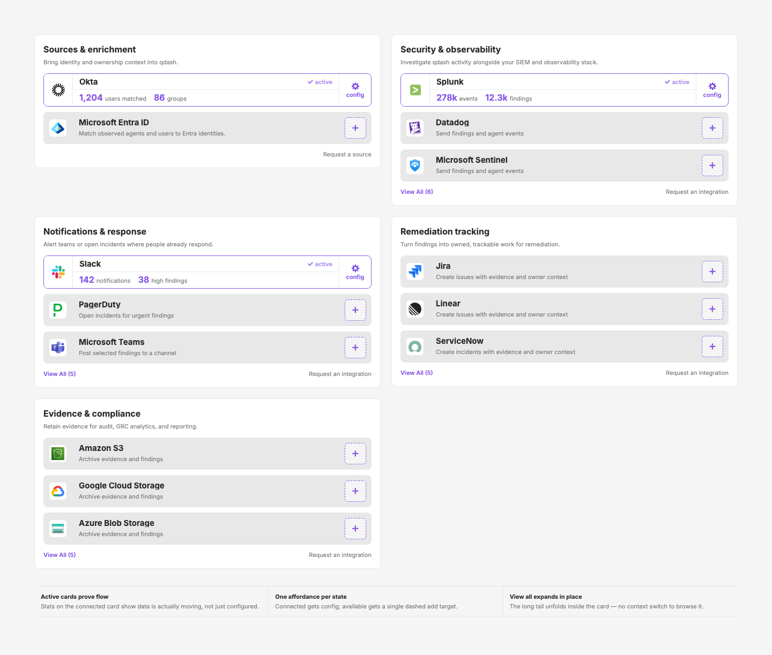Image resolution: width=772 pixels, height=655 pixels.
Task: Click the PagerDuty title text
Action: (100, 305)
